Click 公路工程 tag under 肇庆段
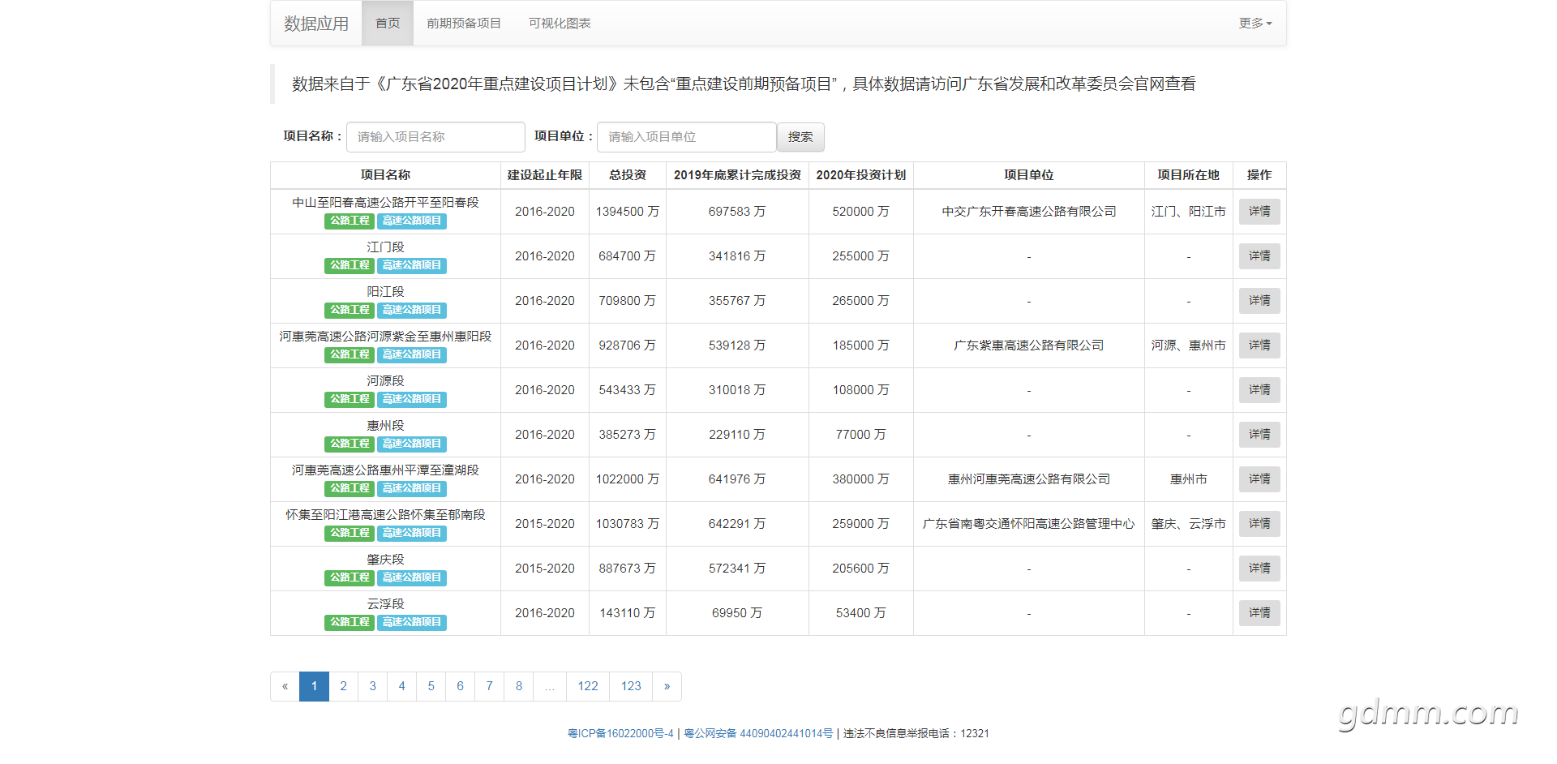This screenshot has width=1557, height=764. (x=350, y=577)
